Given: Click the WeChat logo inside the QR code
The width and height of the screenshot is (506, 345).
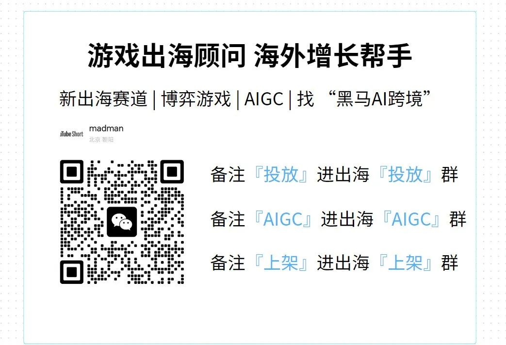Looking at the screenshot, I should [x=122, y=222].
